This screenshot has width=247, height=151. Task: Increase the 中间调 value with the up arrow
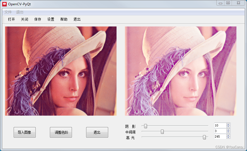click(x=228, y=130)
